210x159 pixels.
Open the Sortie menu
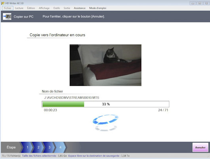pyautogui.click(x=67, y=8)
